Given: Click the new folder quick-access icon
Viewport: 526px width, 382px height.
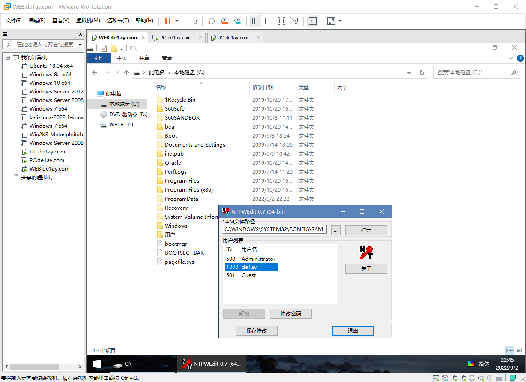Looking at the screenshot, I should (x=114, y=48).
